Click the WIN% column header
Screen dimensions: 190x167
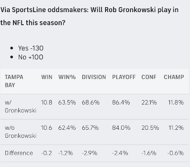tap(67, 77)
